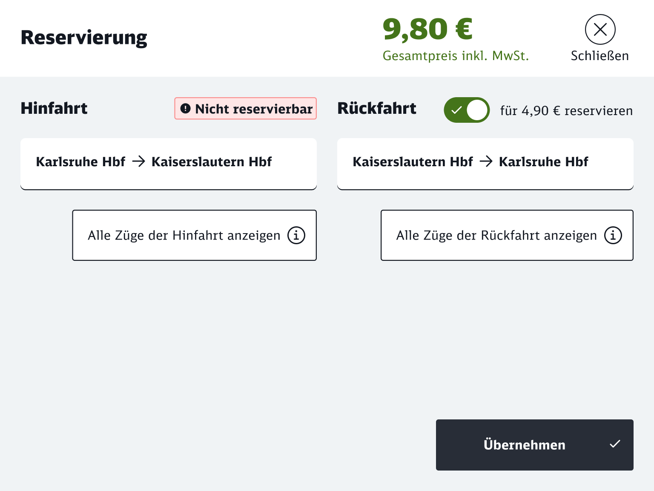Click the arrow between Kaiserslautern and Karlsruhe

click(x=486, y=162)
